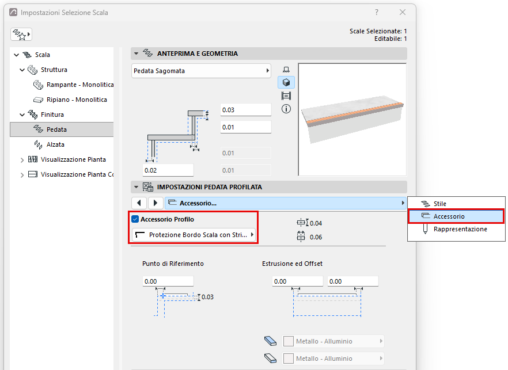Select Ripiano - Monolitica in the tree
The image size is (508, 370).
(x=70, y=100)
